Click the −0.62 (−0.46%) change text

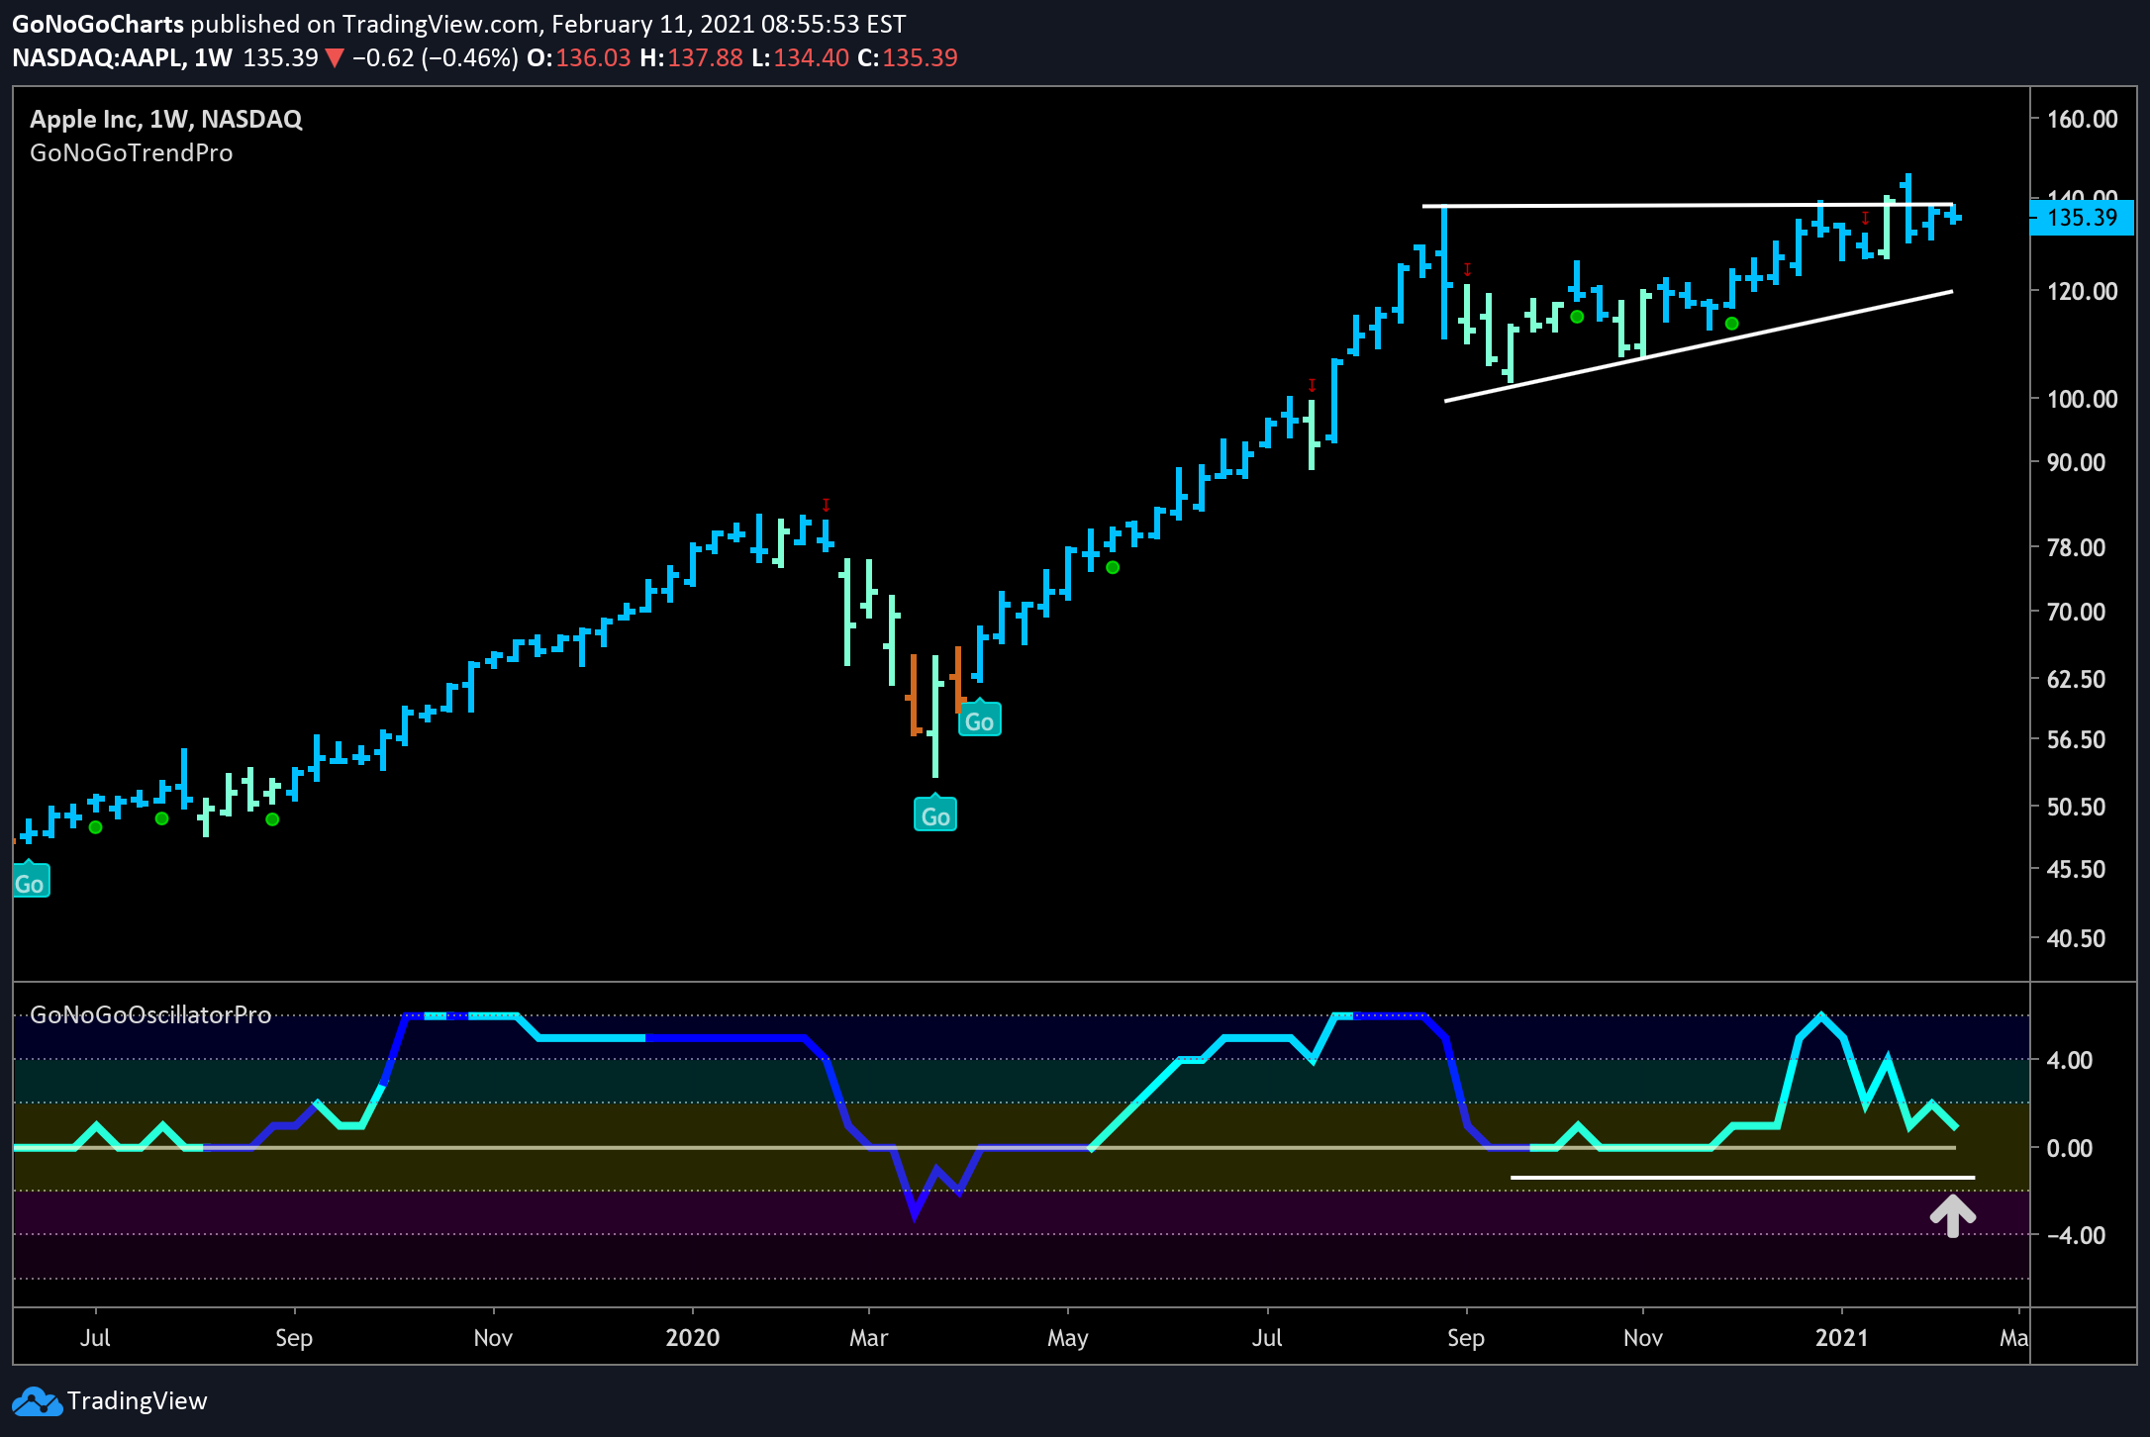pos(436,58)
